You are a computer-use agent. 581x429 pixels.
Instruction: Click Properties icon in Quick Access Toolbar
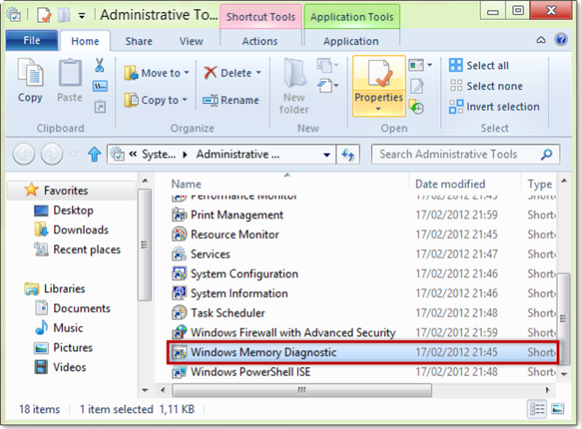pos(44,15)
